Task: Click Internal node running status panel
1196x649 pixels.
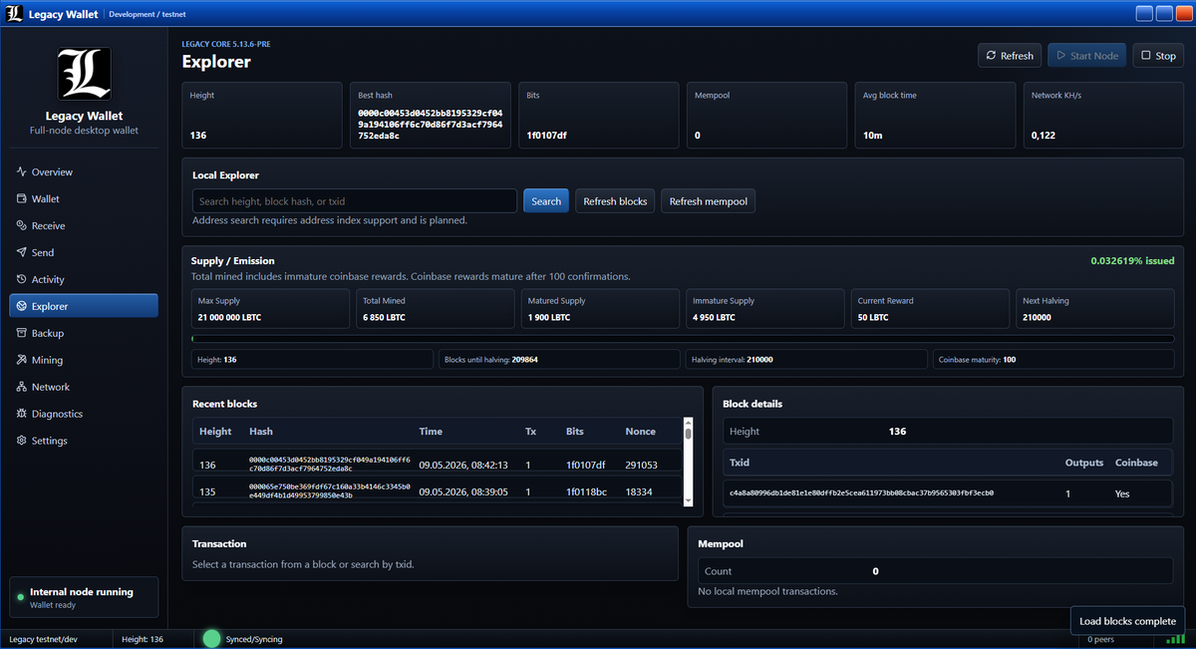Action: click(84, 598)
